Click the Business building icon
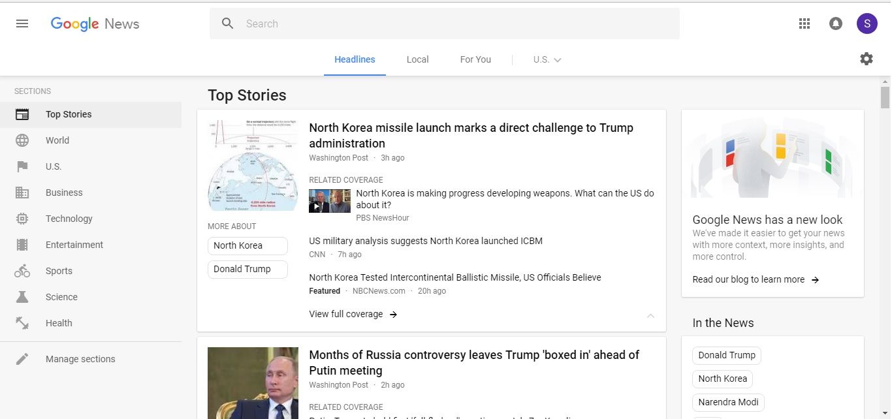Image resolution: width=892 pixels, height=419 pixels. click(22, 193)
